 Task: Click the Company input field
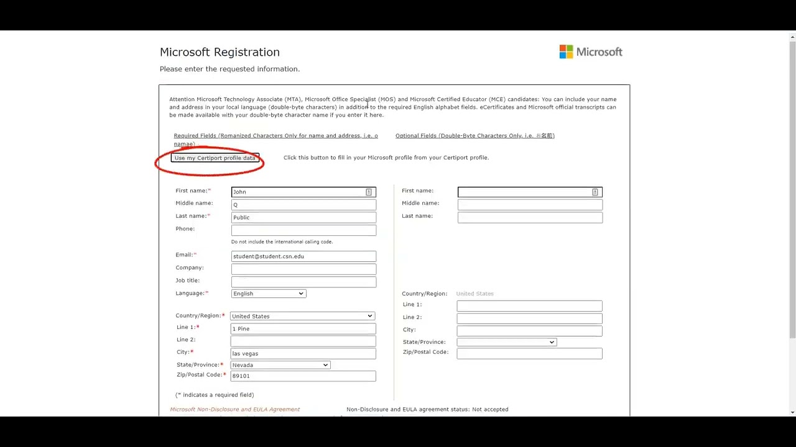coord(303,269)
